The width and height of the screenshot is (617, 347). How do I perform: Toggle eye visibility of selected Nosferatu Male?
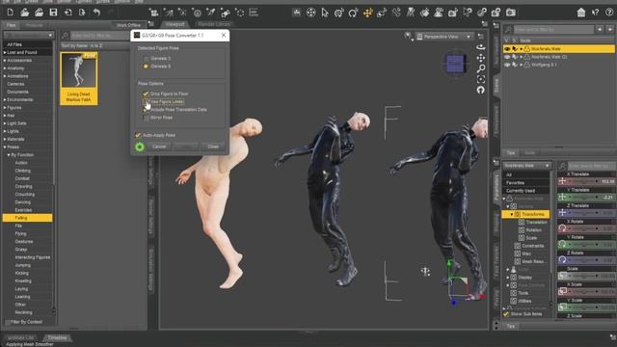coord(507,49)
